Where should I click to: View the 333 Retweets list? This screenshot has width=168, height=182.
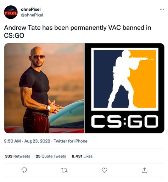pos(17,156)
